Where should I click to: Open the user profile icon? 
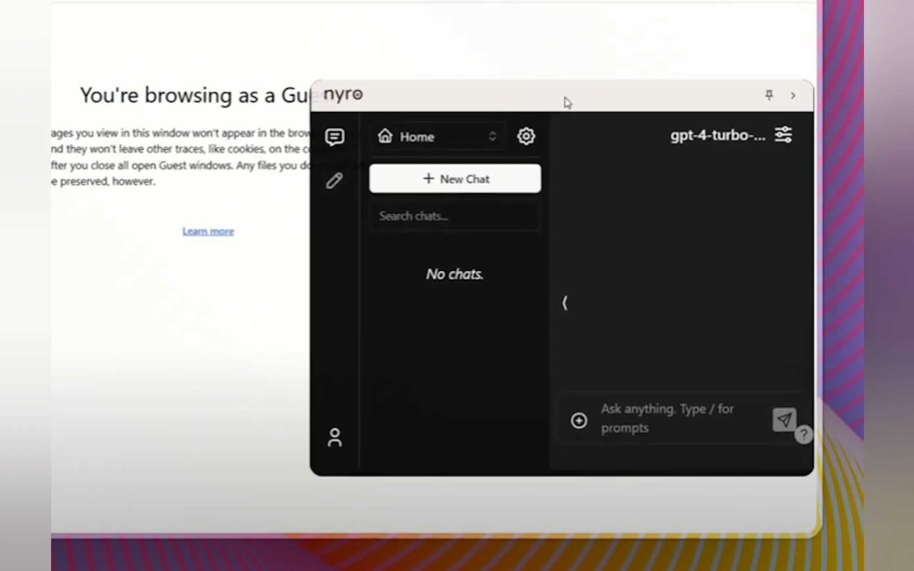coord(334,437)
